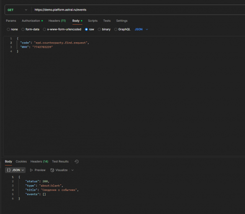The width and height of the screenshot is (245, 214).
Task: Open response Cookies tab
Action: pos(21,161)
